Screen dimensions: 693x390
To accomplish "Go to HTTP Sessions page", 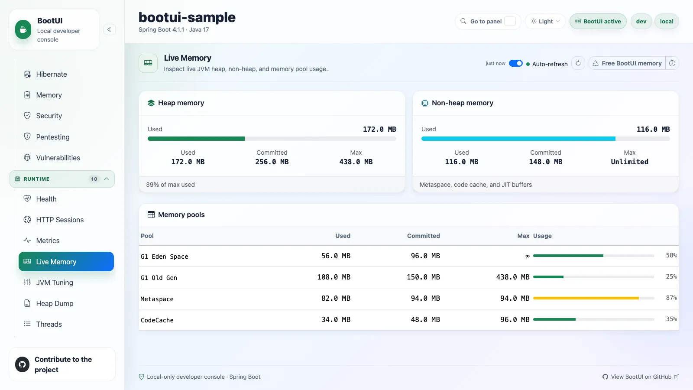I will coord(66,220).
